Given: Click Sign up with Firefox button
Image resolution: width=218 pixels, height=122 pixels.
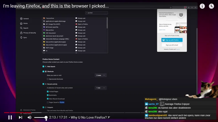Looking at the screenshot, I should click(172, 40).
